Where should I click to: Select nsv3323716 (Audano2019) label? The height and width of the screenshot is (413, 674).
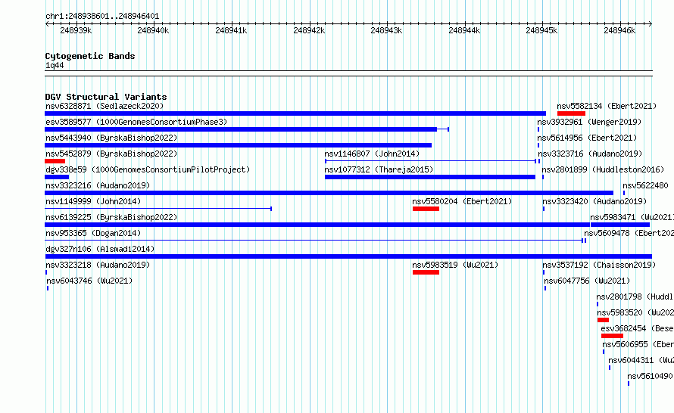[590, 154]
